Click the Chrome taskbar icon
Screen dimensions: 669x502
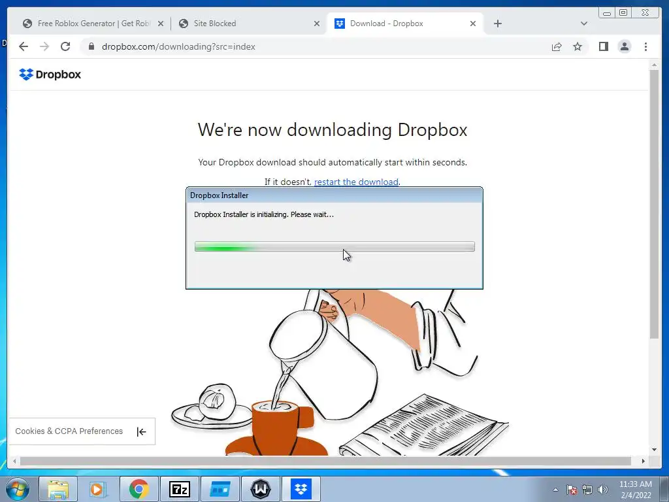coord(139,489)
